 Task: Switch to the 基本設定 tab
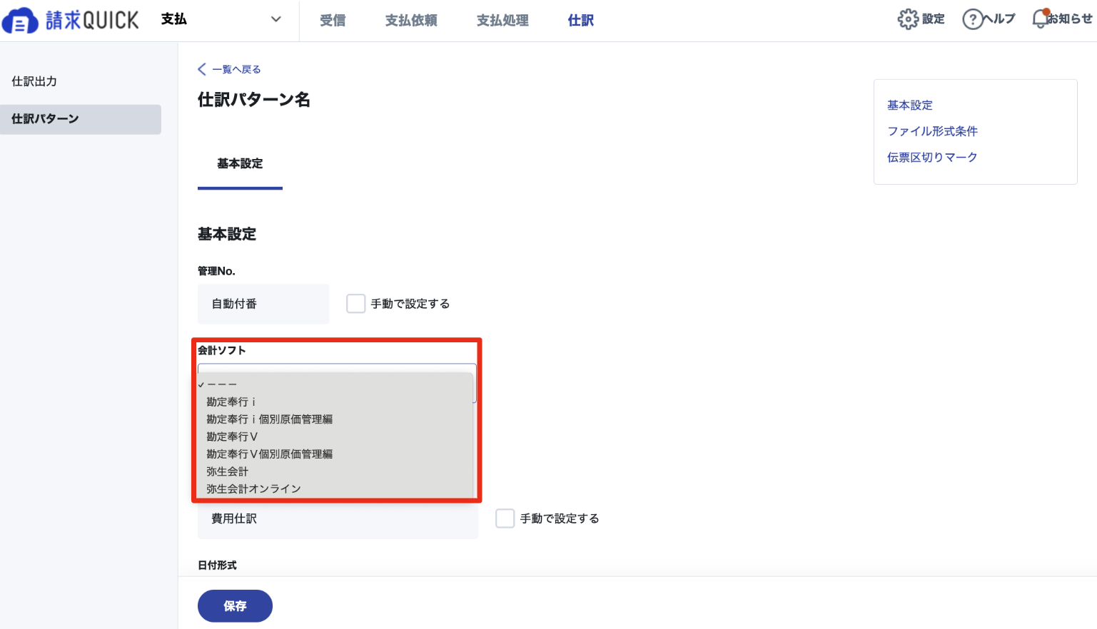point(240,164)
